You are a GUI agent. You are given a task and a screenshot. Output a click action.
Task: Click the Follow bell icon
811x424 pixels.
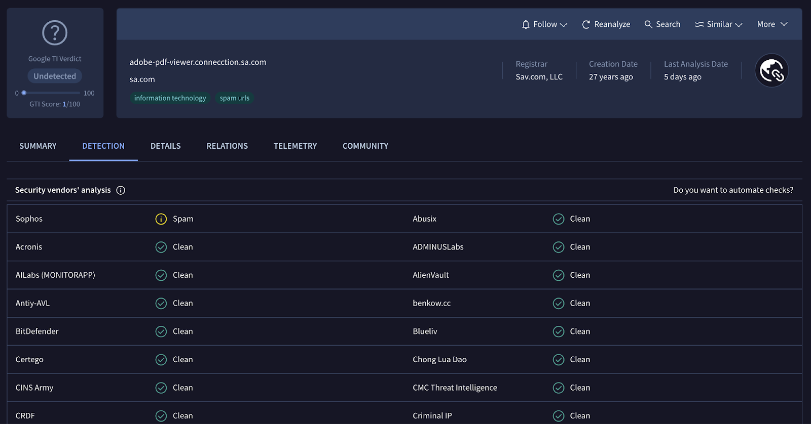526,24
